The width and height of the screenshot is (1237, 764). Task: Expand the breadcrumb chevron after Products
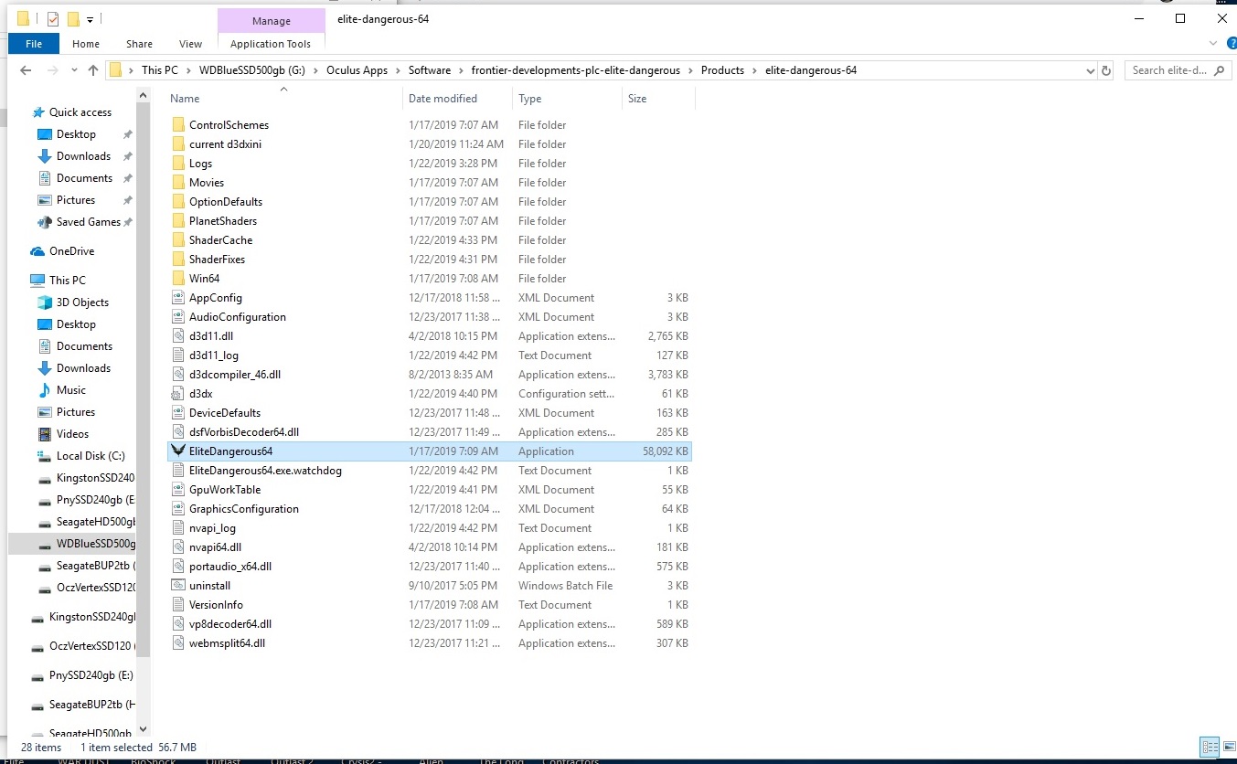755,70
